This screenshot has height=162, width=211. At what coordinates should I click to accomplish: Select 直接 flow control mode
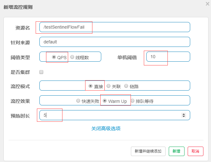click(91, 86)
